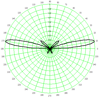The image size is (99, 97).
Task: Click the 270 degree label at bottom
Action: tap(50, 96)
